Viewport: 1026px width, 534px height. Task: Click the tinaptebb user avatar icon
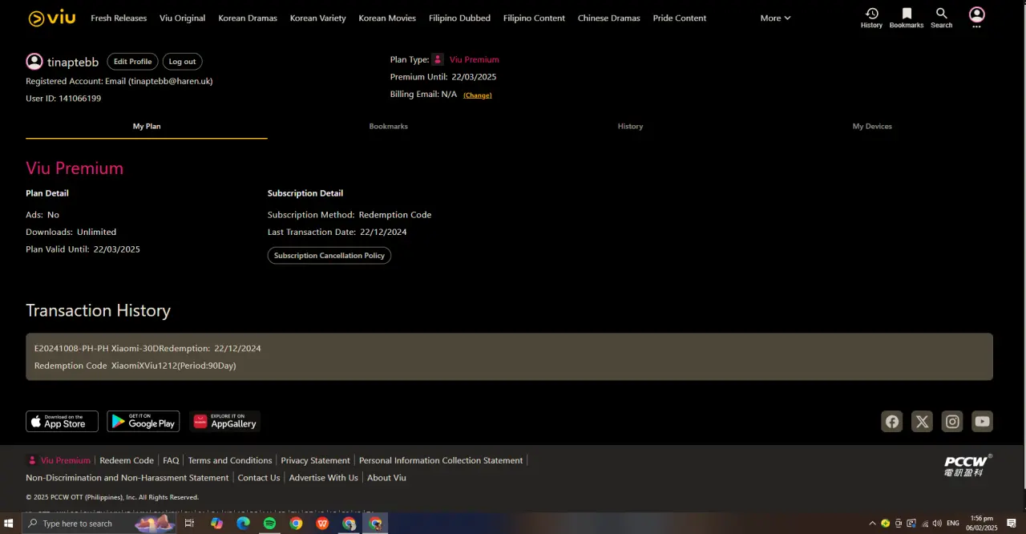[34, 62]
